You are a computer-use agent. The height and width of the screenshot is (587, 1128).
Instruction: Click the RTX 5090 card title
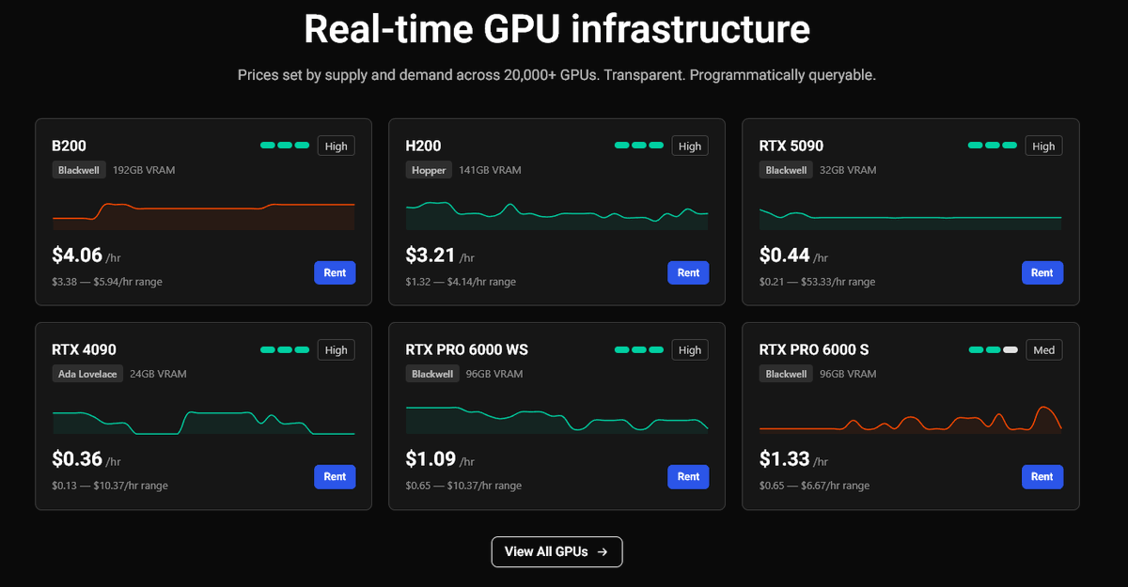tap(791, 146)
